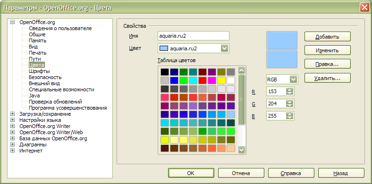Expand the Загрузка/сохранение node
The image size is (372, 184).
tap(13, 114)
